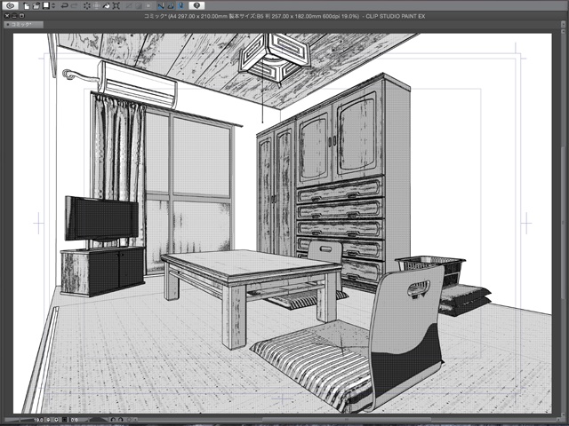Create a new canvas with New icon
Screen dimensions: 569x426
point(26,6)
